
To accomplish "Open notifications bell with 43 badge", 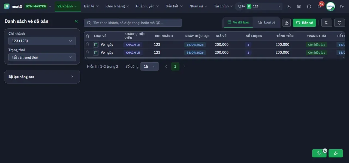I will tap(319, 6).
